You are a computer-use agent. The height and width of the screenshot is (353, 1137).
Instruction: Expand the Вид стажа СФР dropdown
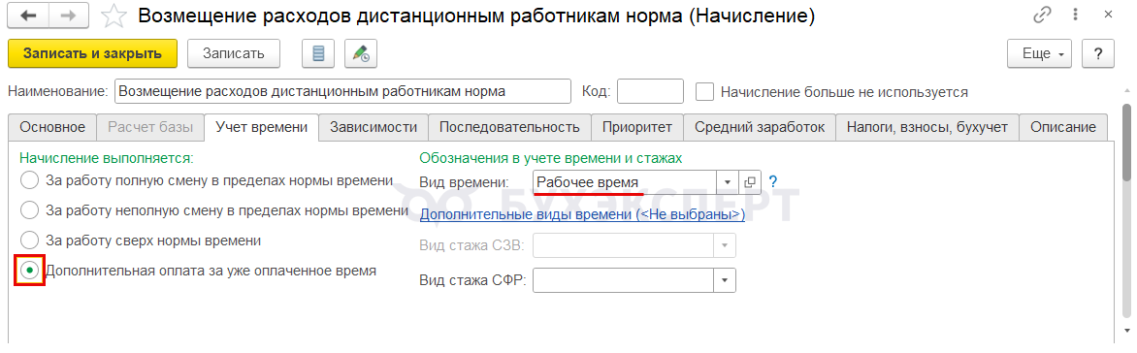tap(725, 280)
